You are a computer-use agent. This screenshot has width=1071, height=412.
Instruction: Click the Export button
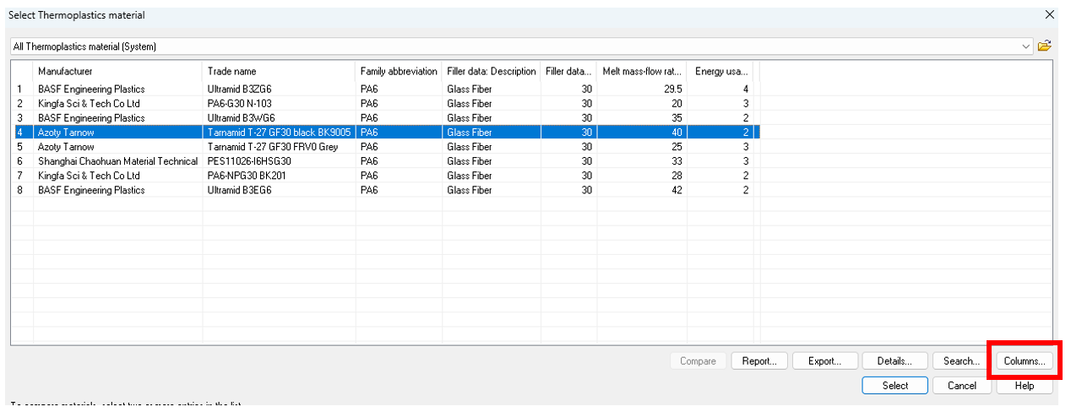[x=824, y=361]
